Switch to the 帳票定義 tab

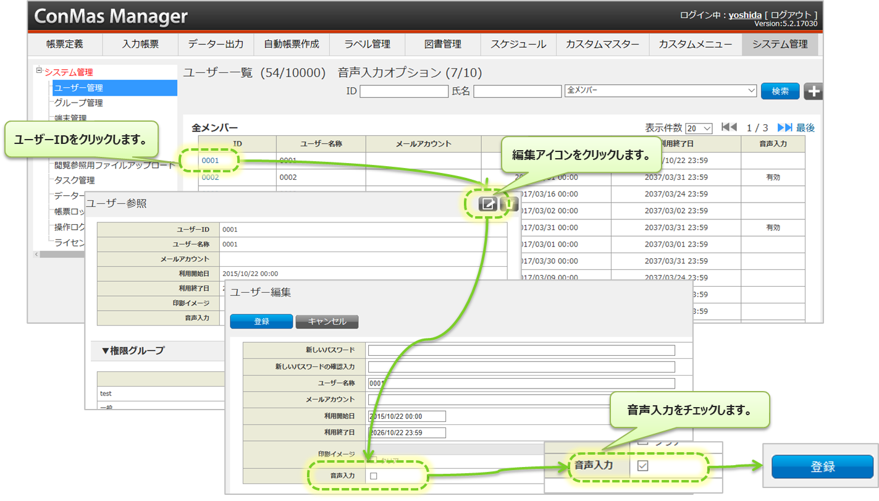(x=65, y=44)
